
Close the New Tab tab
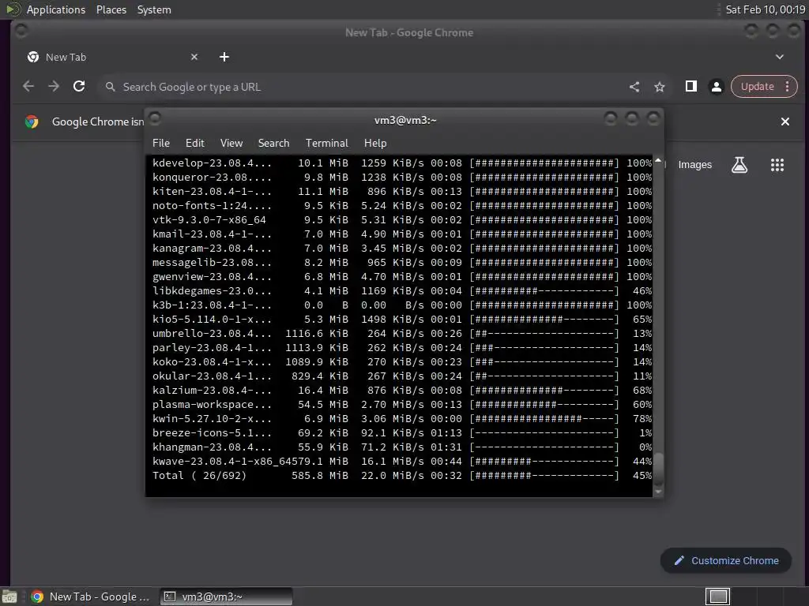tap(194, 57)
